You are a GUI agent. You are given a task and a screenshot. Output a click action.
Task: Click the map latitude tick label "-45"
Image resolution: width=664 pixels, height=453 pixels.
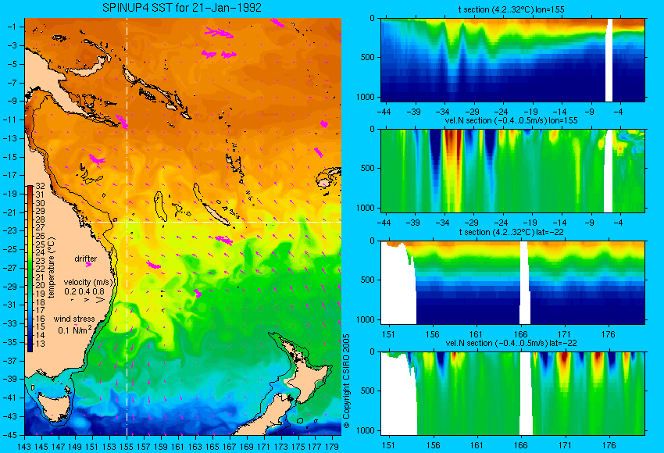click(10, 435)
